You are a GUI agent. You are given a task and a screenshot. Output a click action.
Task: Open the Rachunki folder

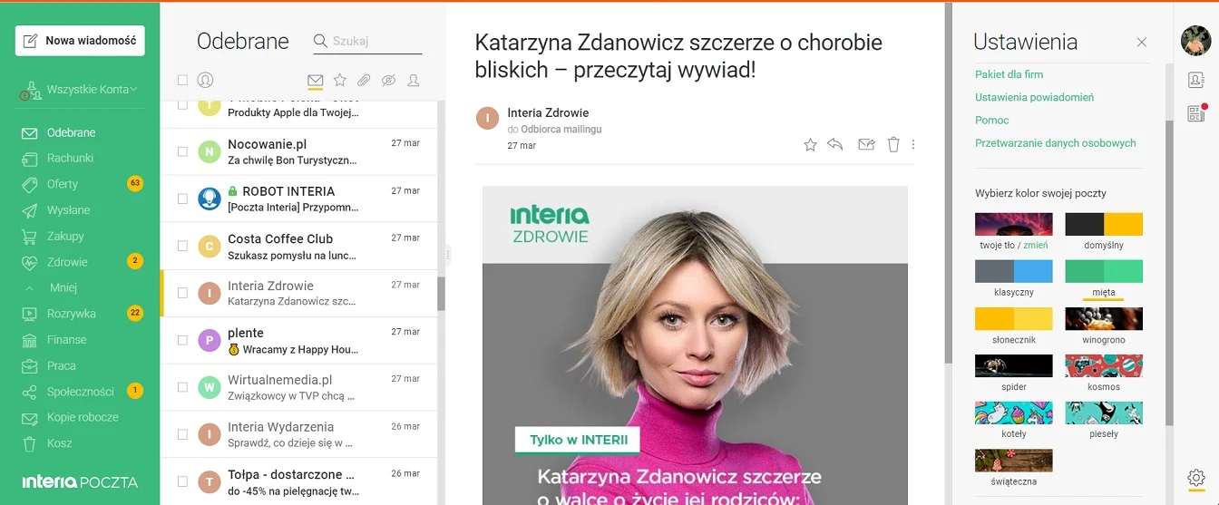[71, 158]
